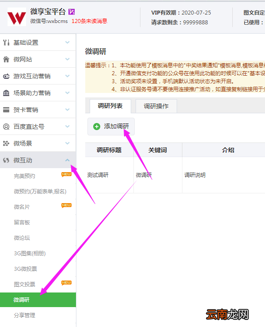The height and width of the screenshot is (327, 265).
Task: Click the 调研标题 column header
Action: 109,150
